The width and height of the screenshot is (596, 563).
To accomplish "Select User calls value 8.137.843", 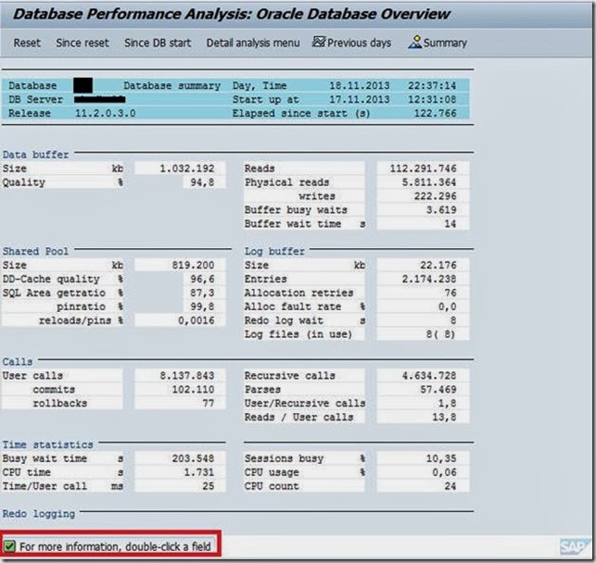I will (x=180, y=376).
